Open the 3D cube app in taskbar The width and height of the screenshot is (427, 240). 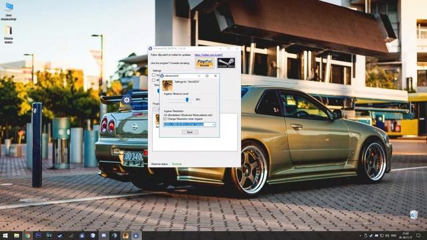pyautogui.click(x=93, y=235)
